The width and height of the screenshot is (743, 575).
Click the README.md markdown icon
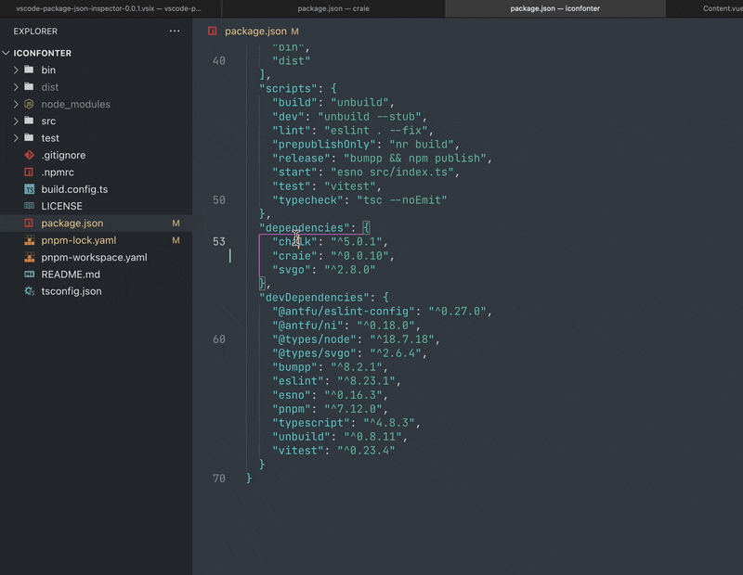click(x=29, y=274)
